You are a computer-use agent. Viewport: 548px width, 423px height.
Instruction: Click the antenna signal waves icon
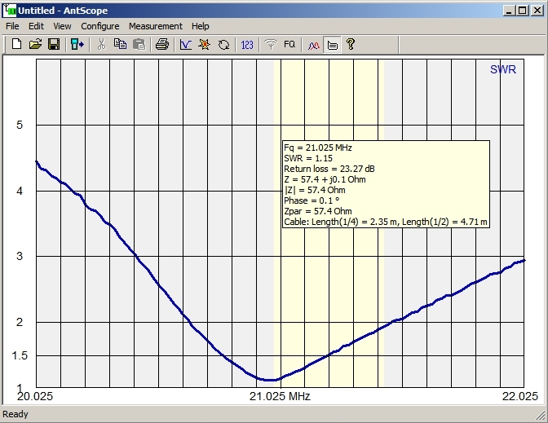[271, 44]
